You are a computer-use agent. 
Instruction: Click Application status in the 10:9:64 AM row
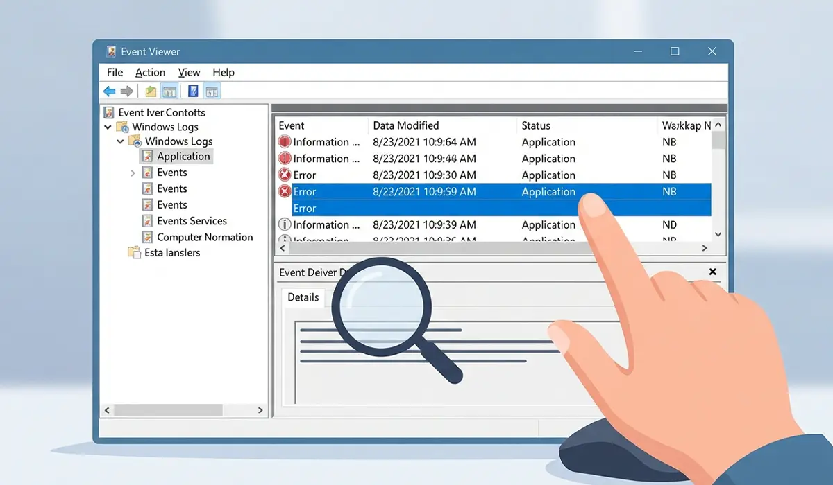[x=548, y=142]
